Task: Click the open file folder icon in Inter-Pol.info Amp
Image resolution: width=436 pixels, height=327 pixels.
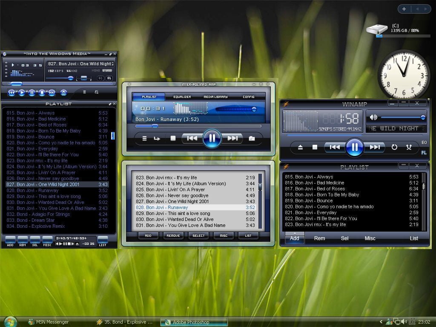Action: click(x=252, y=138)
